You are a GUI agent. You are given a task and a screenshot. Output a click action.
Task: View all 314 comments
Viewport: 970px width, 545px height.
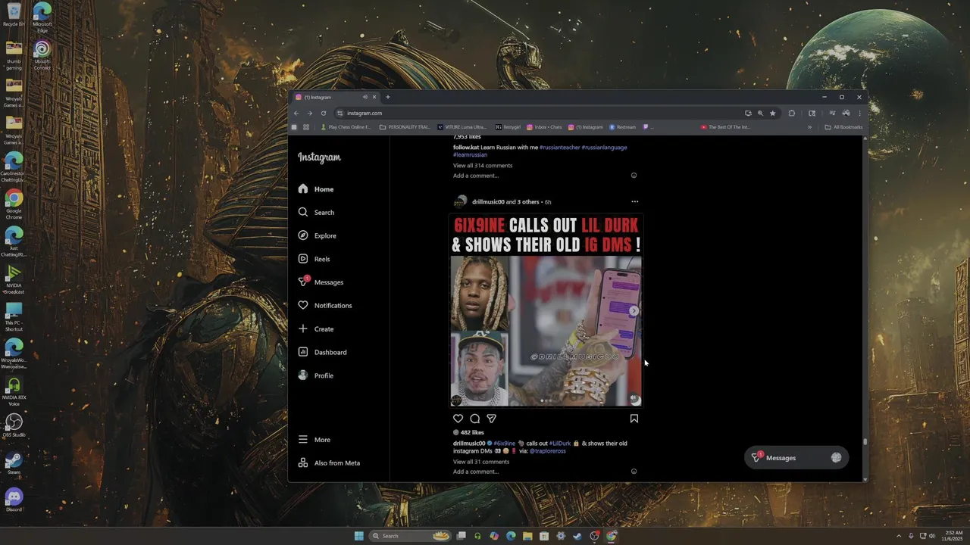pyautogui.click(x=483, y=166)
